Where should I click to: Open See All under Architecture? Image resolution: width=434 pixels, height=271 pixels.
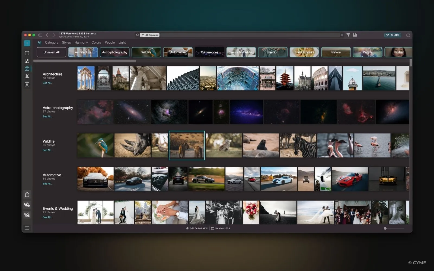point(47,83)
